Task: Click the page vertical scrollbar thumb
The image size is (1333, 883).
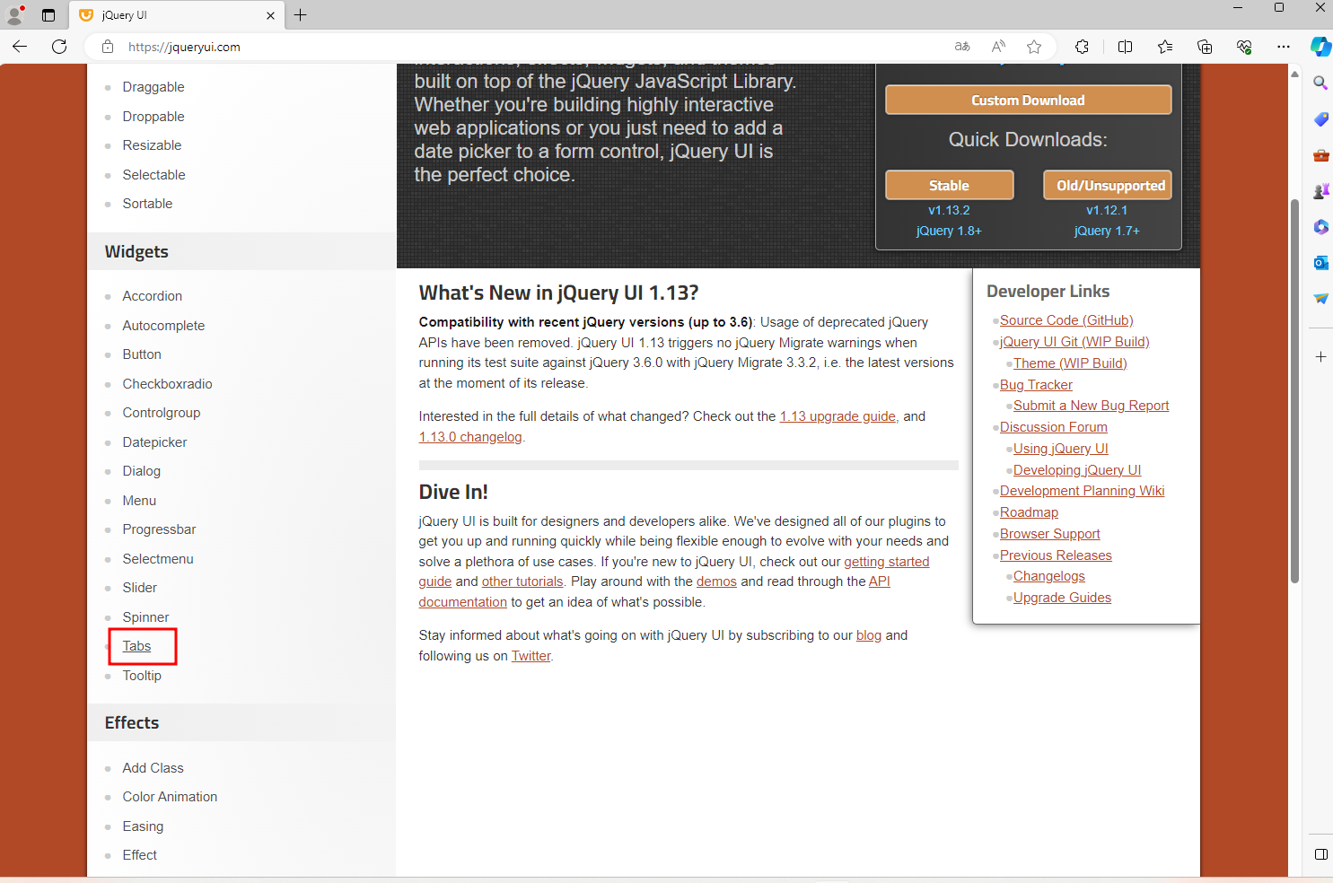Action: (x=1294, y=390)
